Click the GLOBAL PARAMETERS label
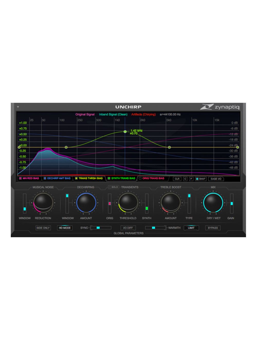 [128, 233]
